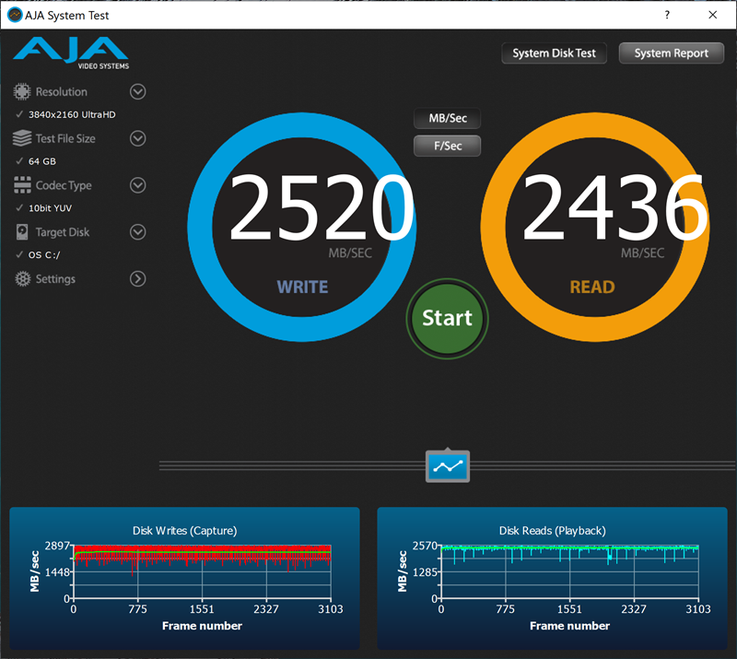Click the Resolution chip icon

tap(22, 92)
